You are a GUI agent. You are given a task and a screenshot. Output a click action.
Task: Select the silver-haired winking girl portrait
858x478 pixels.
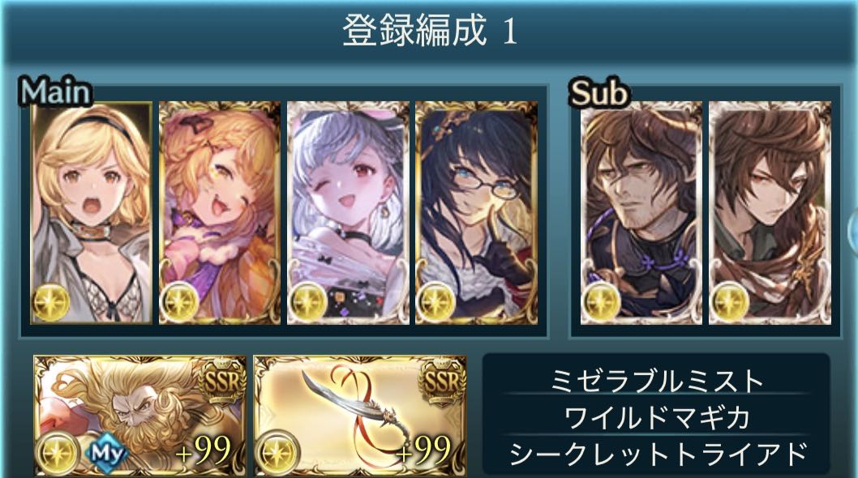(348, 213)
